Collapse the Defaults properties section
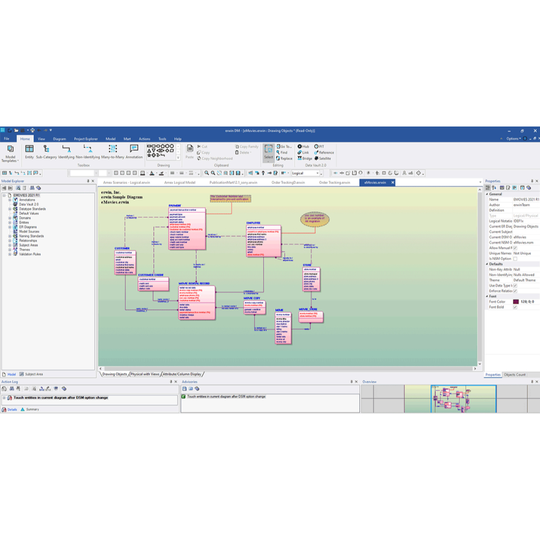The height and width of the screenshot is (540, 540). pos(487,264)
